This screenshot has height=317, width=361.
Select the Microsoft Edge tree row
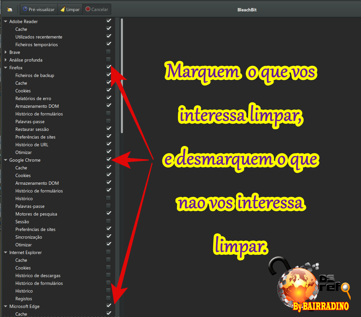58,306
